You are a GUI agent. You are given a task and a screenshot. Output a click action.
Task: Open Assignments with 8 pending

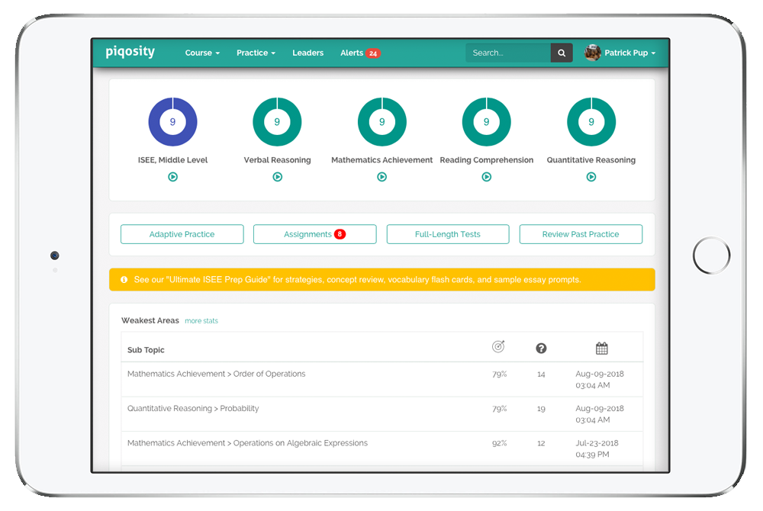(314, 234)
